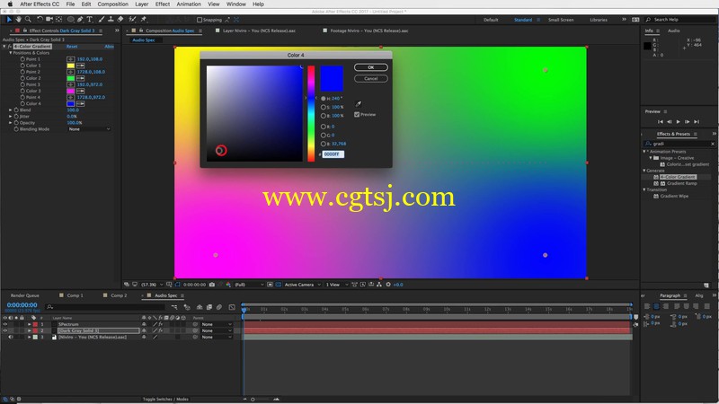Switch to the Render Queue tab
The height and width of the screenshot is (404, 719).
pyautogui.click(x=25, y=295)
